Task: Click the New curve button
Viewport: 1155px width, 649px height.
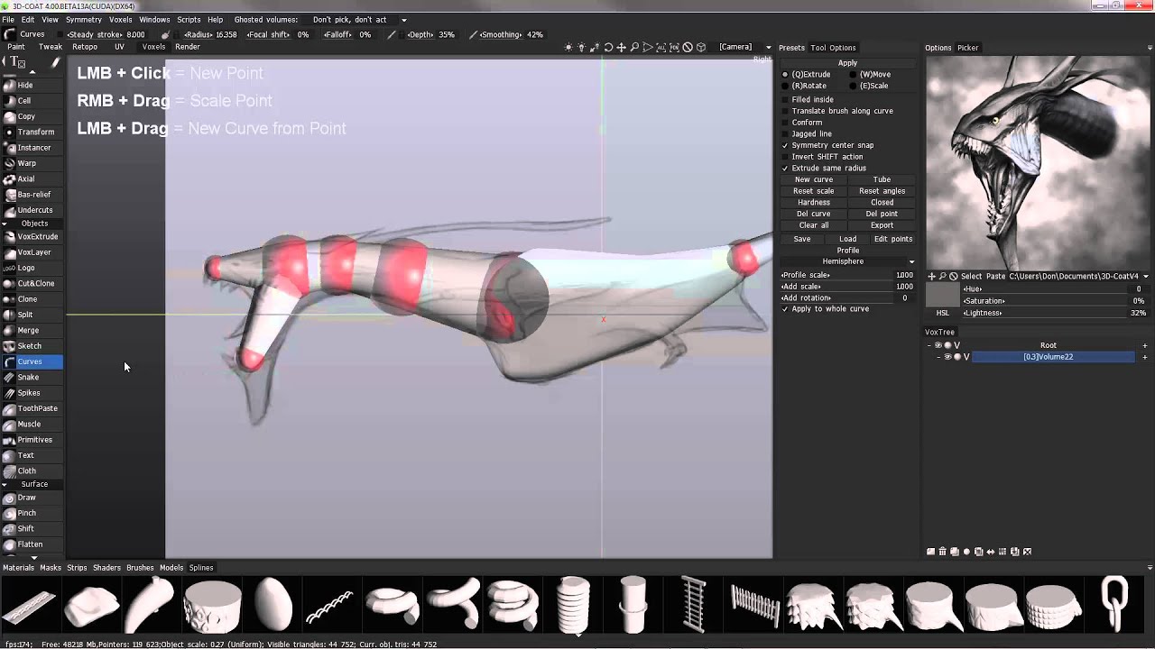Action: pos(814,179)
